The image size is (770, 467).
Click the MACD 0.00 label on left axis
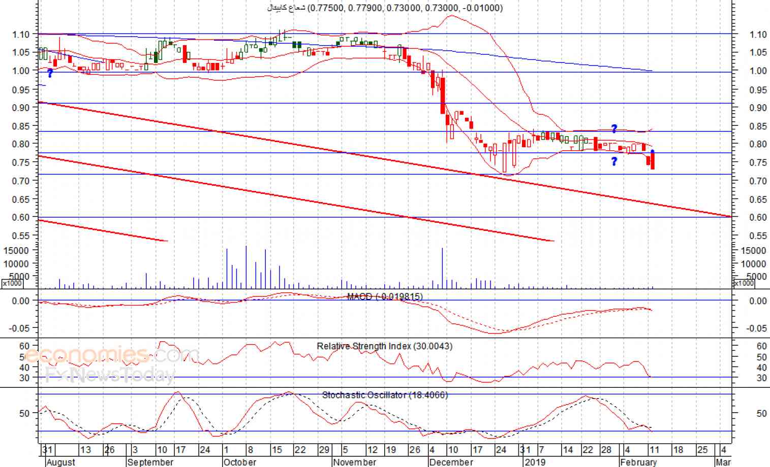click(x=21, y=301)
